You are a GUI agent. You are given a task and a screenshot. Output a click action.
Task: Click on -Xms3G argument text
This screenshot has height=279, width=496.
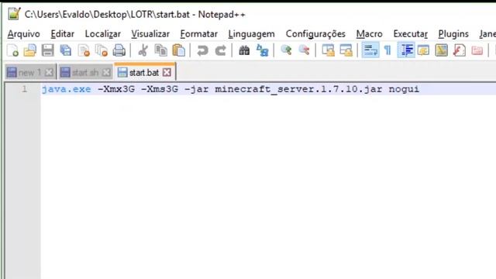[160, 89]
